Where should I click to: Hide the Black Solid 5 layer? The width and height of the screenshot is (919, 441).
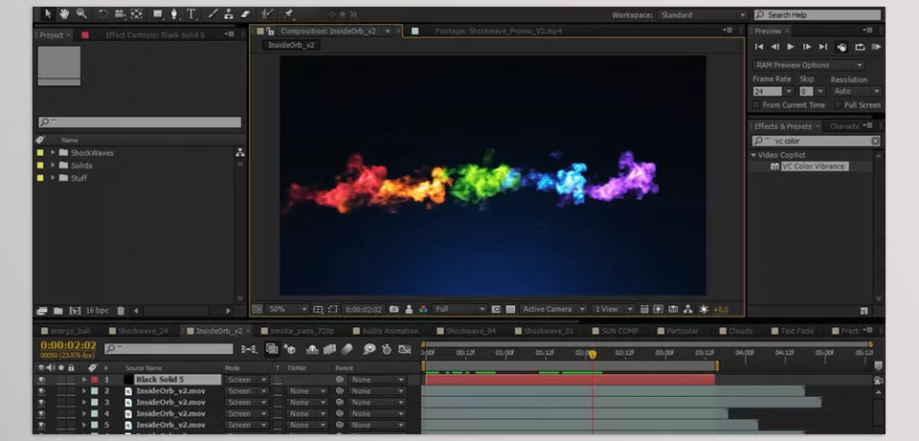coord(41,380)
